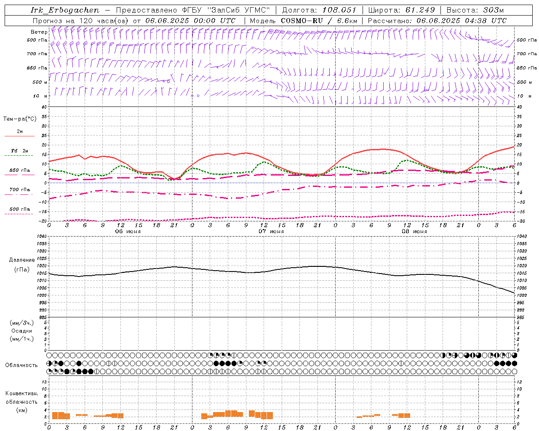Click the 'Рассчитано: 06.06.2025 04:38 UTC' timestamp

[437, 21]
